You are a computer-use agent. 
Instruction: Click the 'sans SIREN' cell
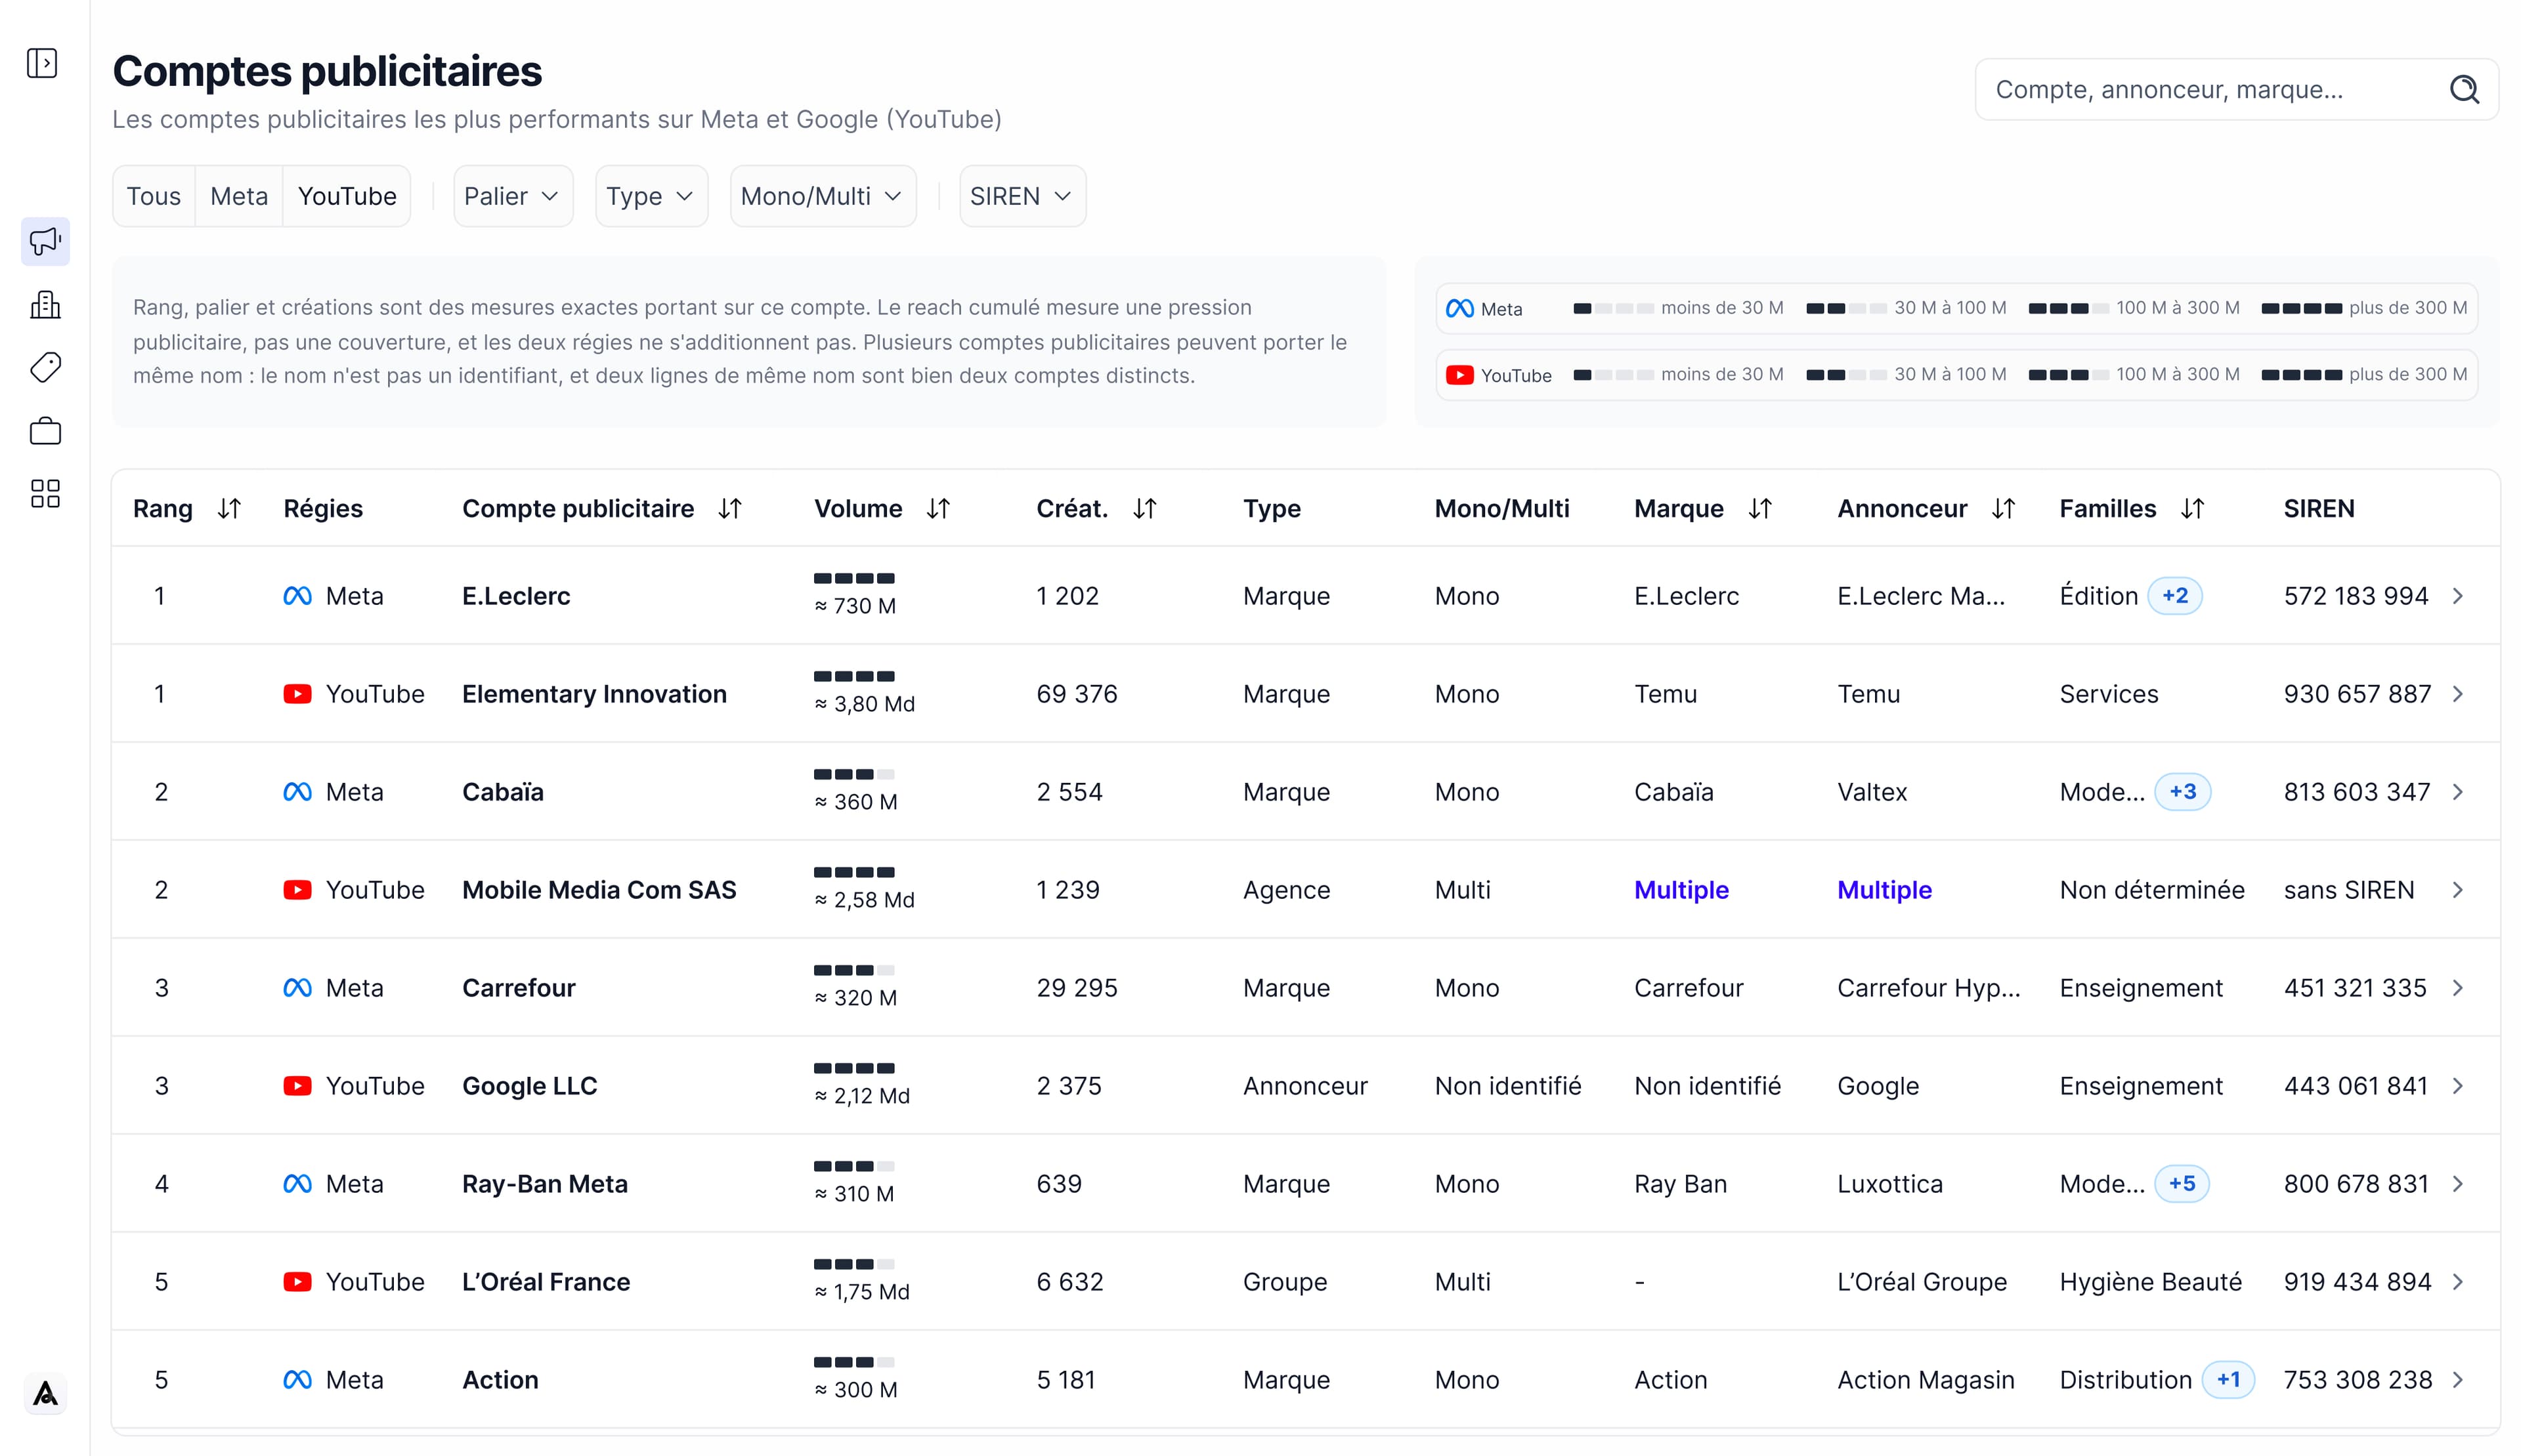point(2349,890)
